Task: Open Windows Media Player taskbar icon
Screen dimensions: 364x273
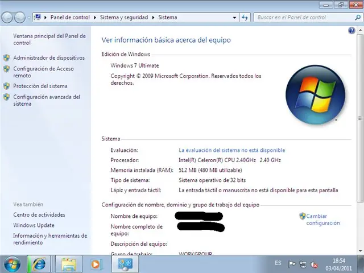Action: (x=96, y=264)
